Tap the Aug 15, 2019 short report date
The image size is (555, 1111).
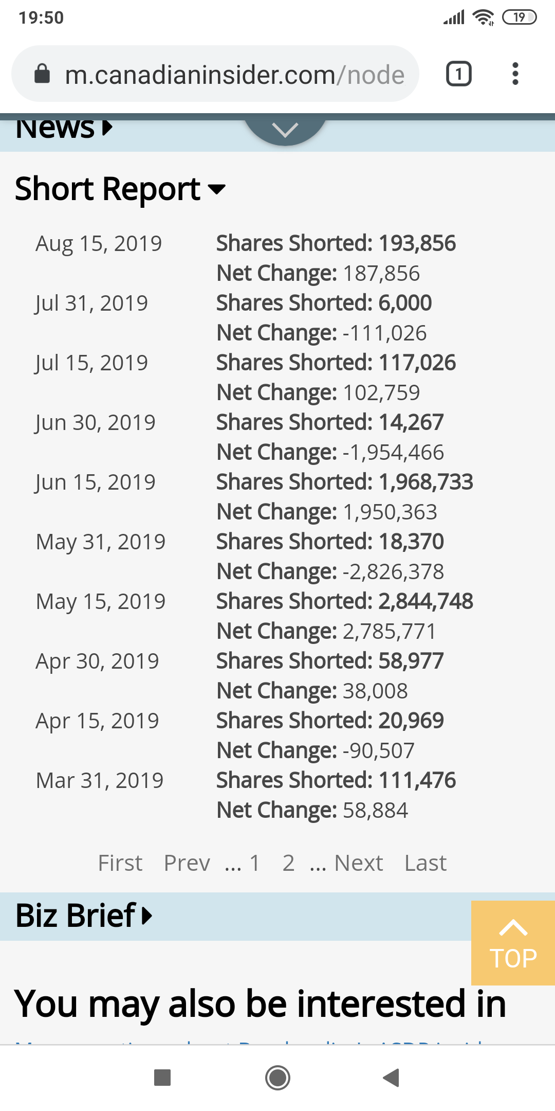[x=99, y=243]
